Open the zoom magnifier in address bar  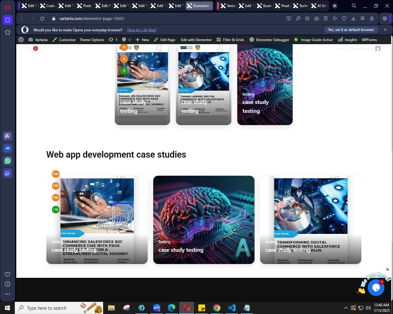298,18
